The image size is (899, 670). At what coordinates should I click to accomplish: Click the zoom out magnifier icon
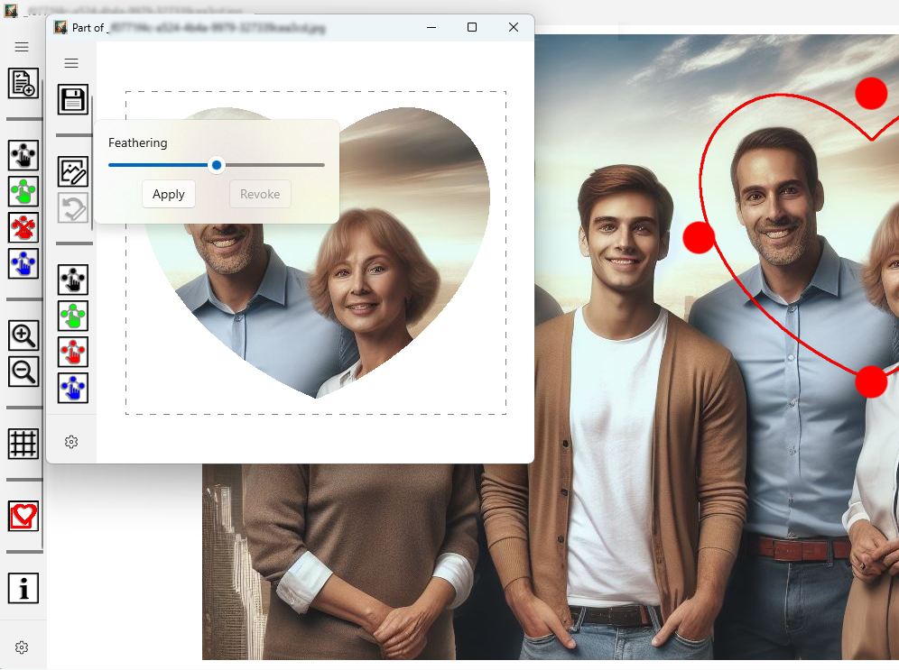pos(23,371)
